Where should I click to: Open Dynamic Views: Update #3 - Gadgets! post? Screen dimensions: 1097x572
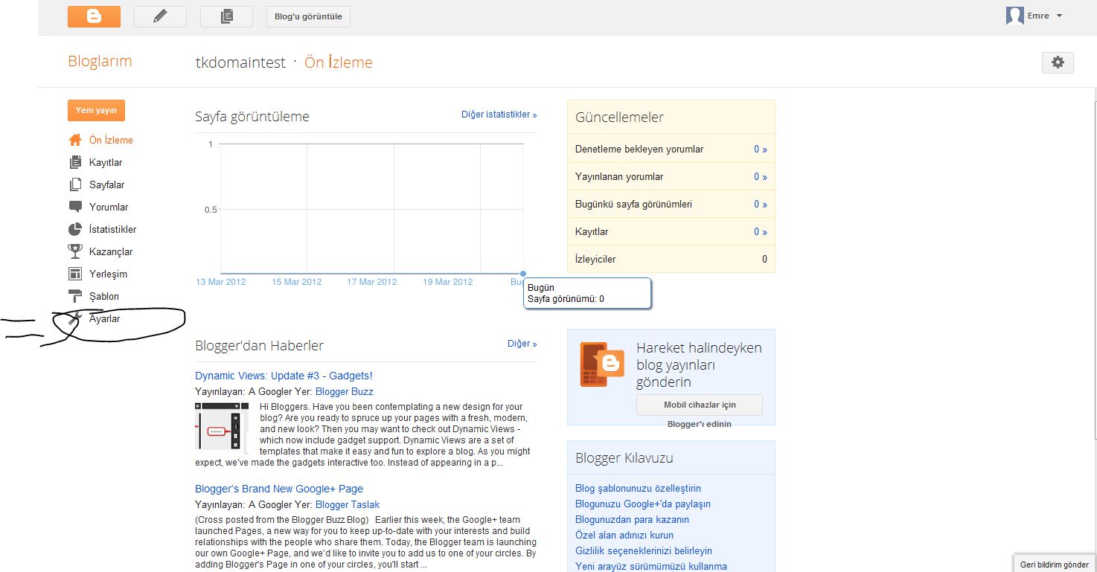(x=284, y=376)
